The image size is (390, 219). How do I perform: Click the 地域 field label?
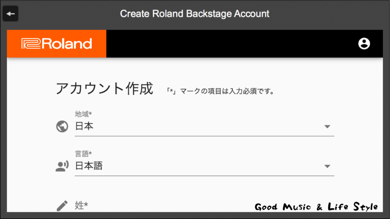point(83,114)
